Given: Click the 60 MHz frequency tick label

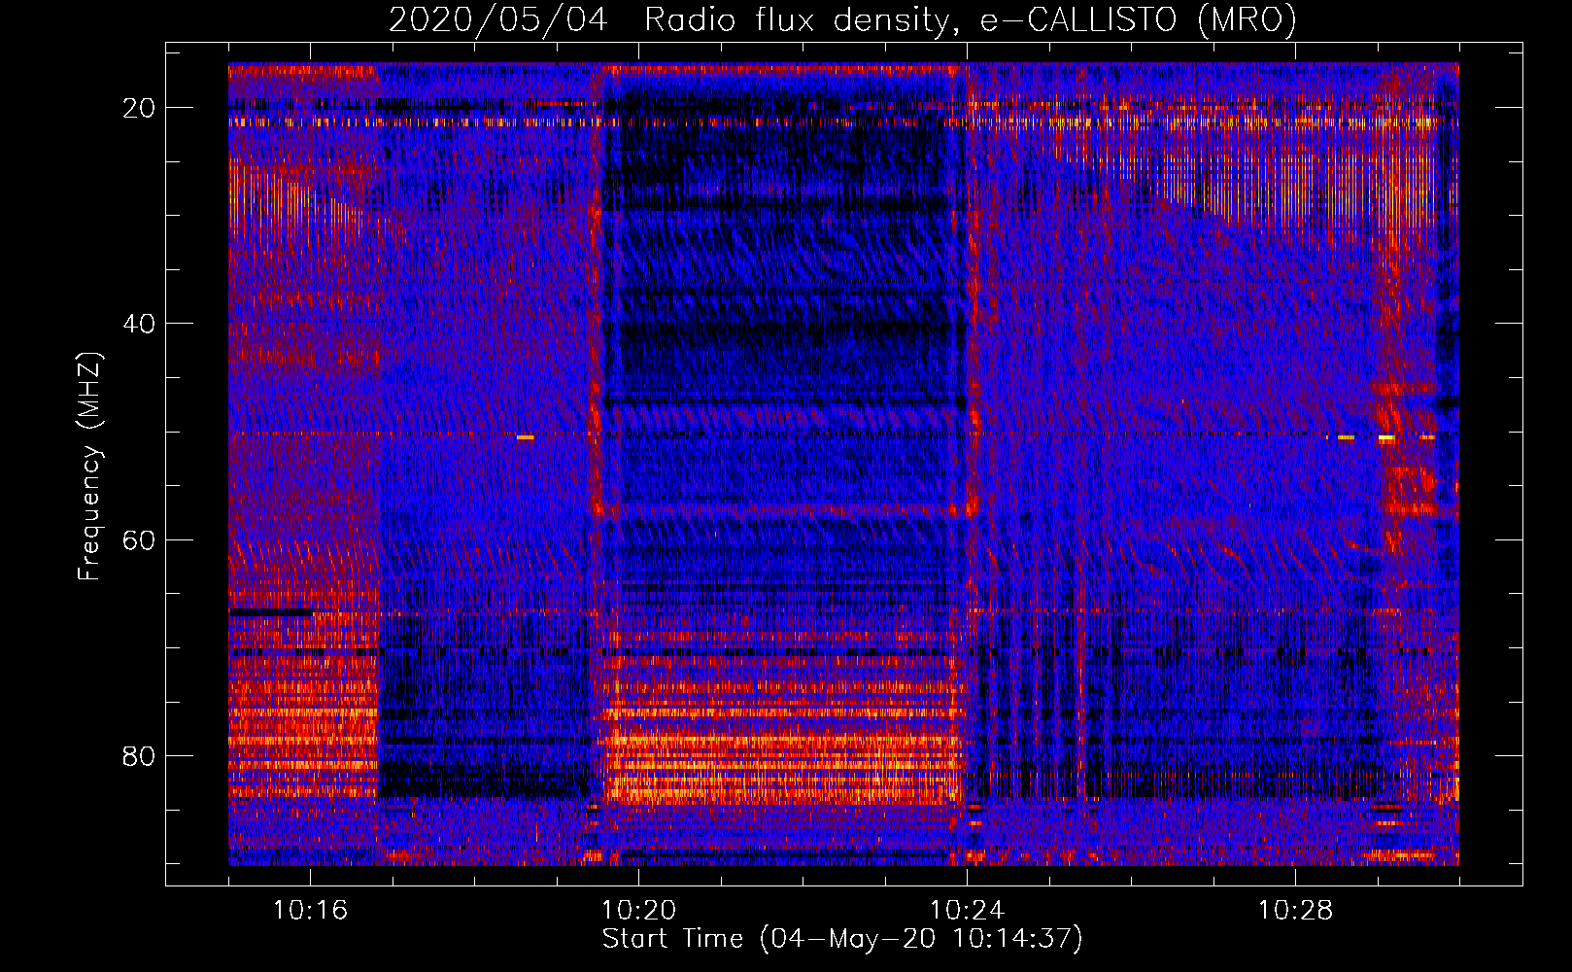Looking at the screenshot, I should click(140, 539).
